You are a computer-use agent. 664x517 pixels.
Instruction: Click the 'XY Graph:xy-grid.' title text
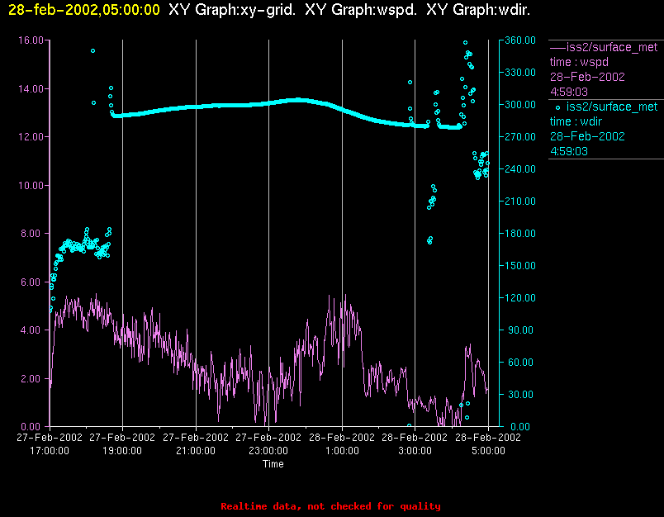[232, 9]
